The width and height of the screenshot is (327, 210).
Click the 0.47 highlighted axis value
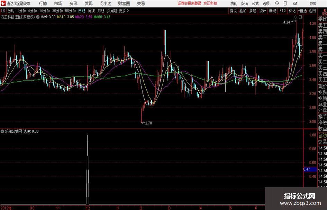(310, 169)
